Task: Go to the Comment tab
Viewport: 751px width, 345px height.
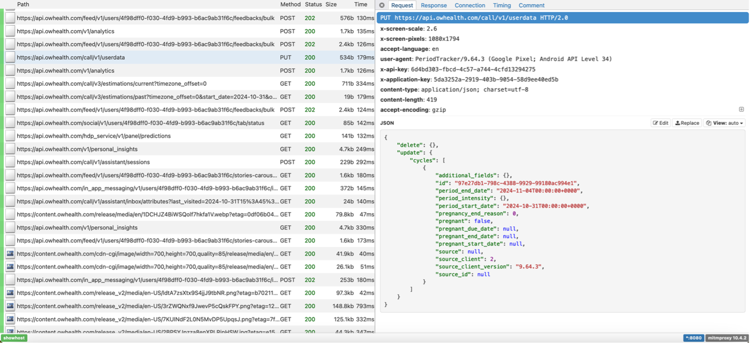Action: 531,5
